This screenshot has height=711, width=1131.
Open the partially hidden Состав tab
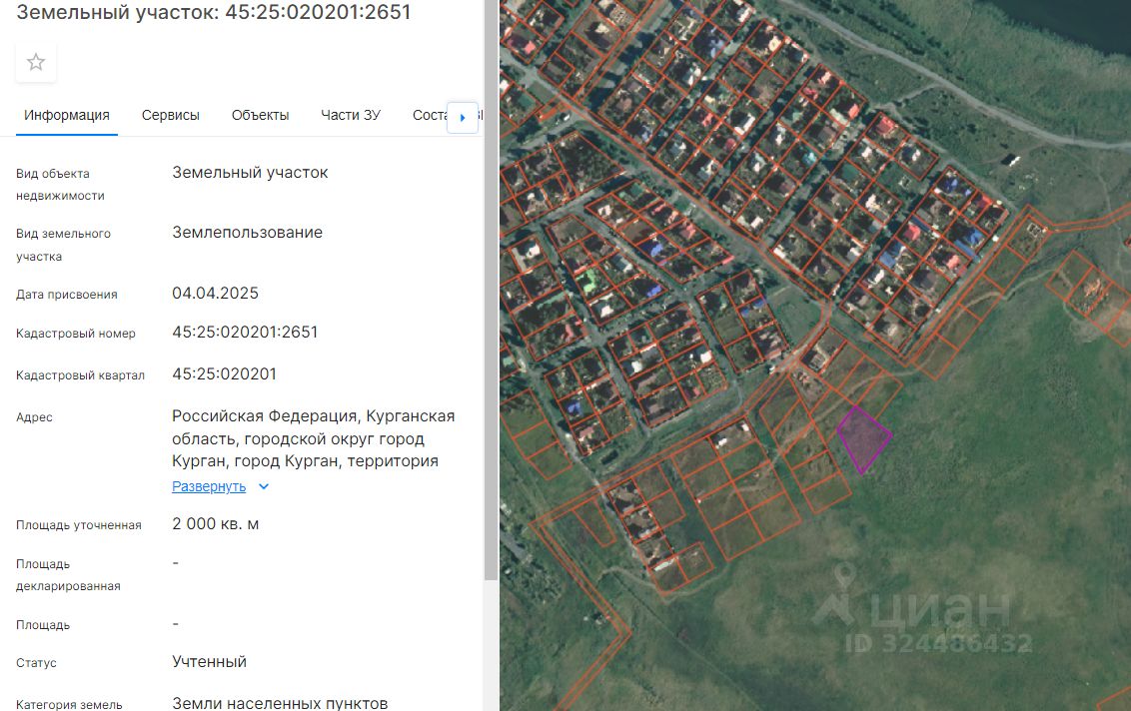(x=430, y=116)
